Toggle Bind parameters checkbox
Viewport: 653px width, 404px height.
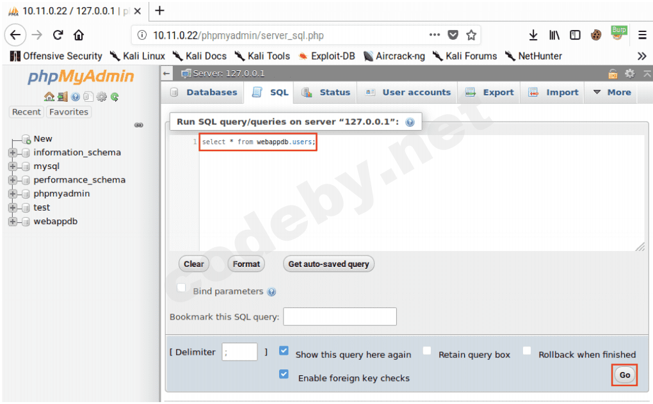click(181, 287)
